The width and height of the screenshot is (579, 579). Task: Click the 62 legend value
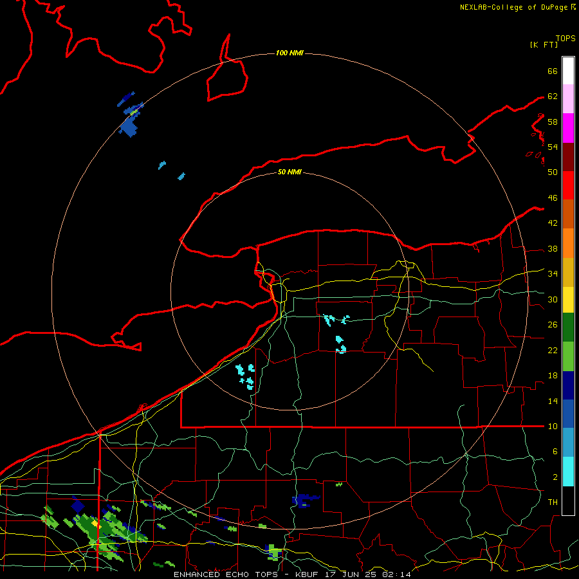click(x=553, y=96)
